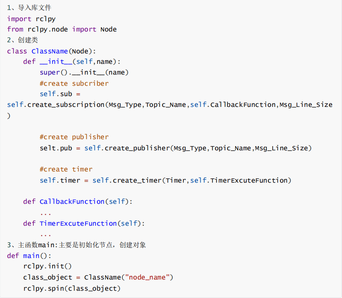Click the 'super().__init__(name)' line
Viewport: 342px width, 298px height.
pyautogui.click(x=84, y=72)
